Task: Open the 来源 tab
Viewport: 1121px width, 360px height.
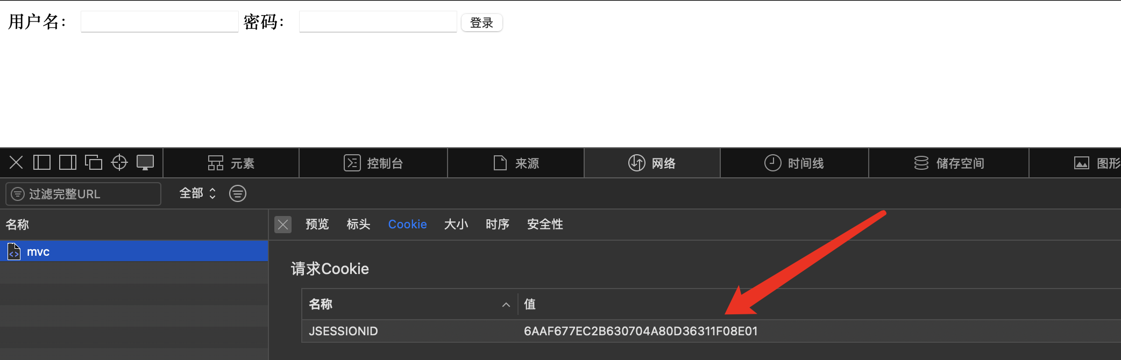Action: point(516,163)
